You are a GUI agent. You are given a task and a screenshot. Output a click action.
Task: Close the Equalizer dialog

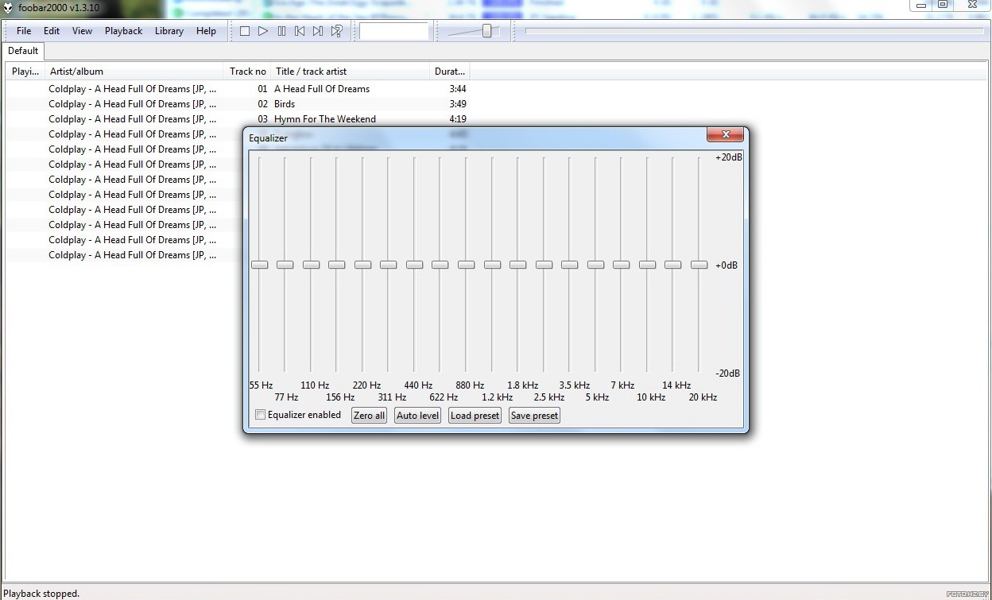click(x=725, y=134)
